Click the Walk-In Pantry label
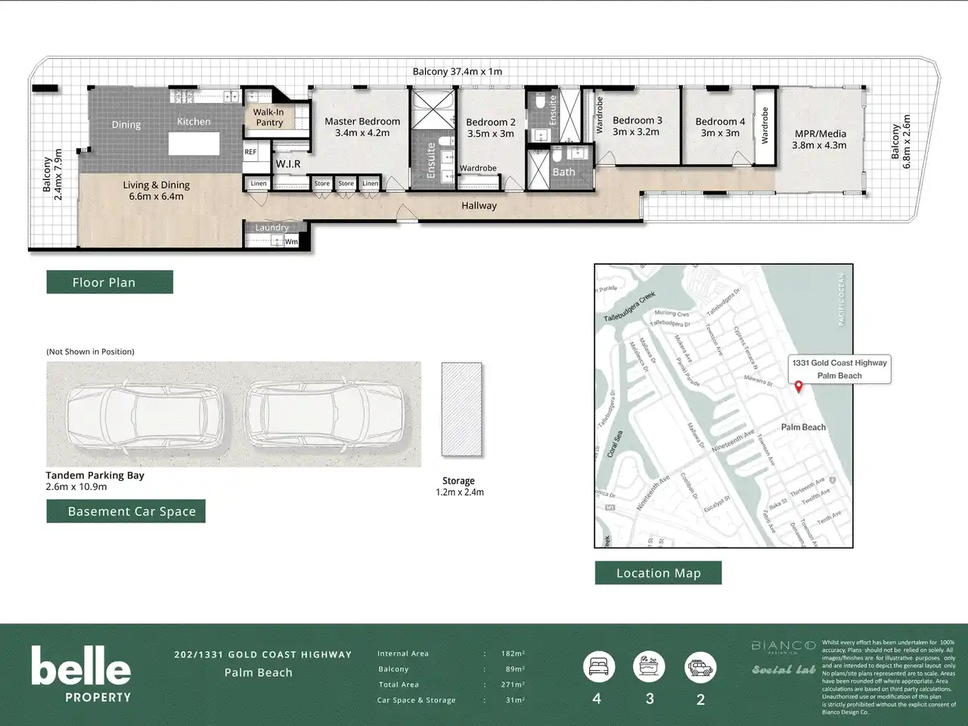968x726 pixels. 269,117
